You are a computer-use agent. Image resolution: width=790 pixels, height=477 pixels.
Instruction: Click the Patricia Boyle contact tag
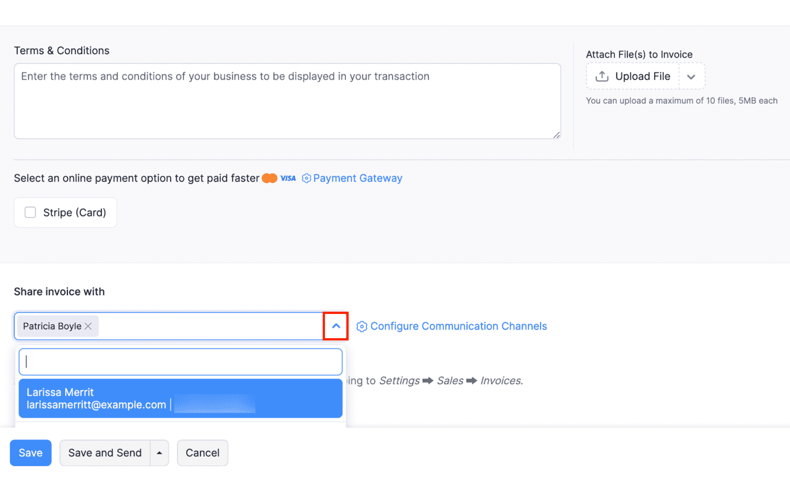[58, 326]
